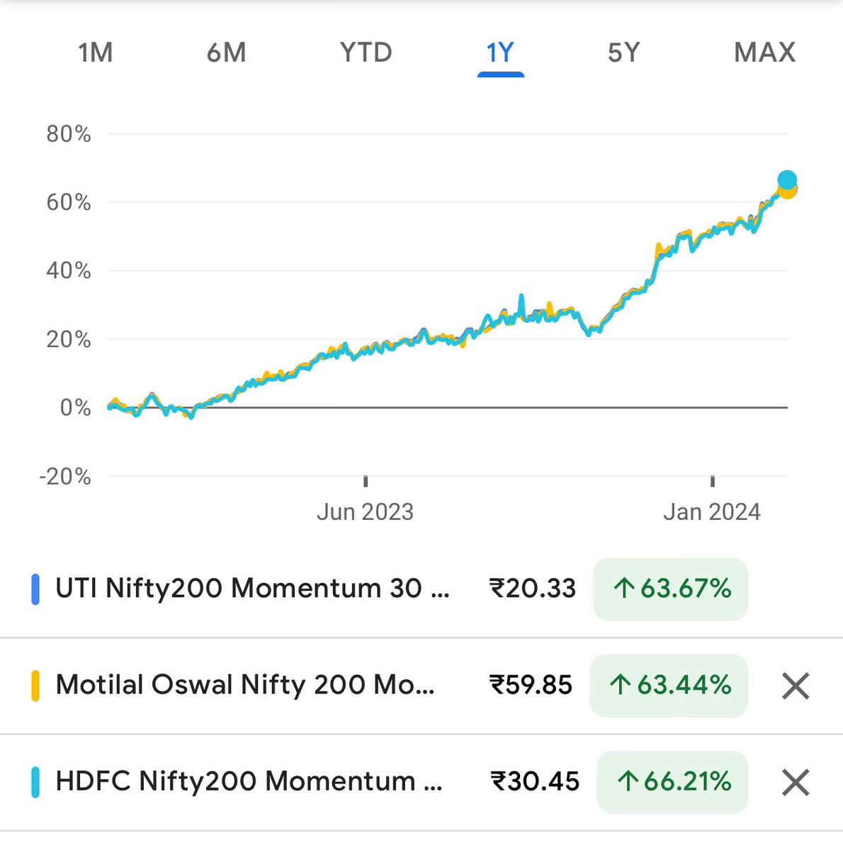Switch to the 1M time range tab
The height and width of the screenshot is (850, 843).
click(95, 52)
